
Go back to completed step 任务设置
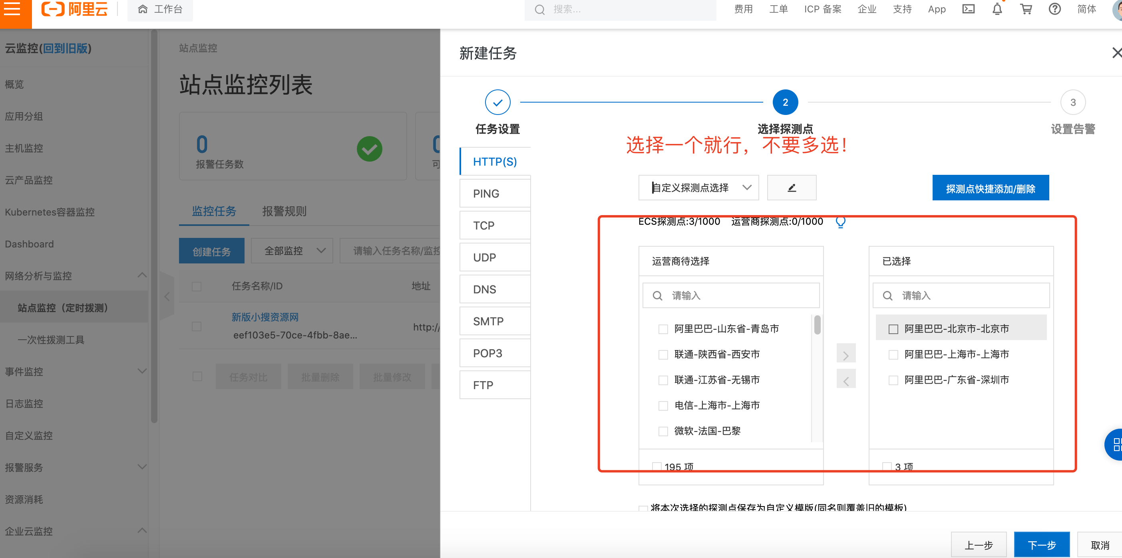tap(497, 102)
